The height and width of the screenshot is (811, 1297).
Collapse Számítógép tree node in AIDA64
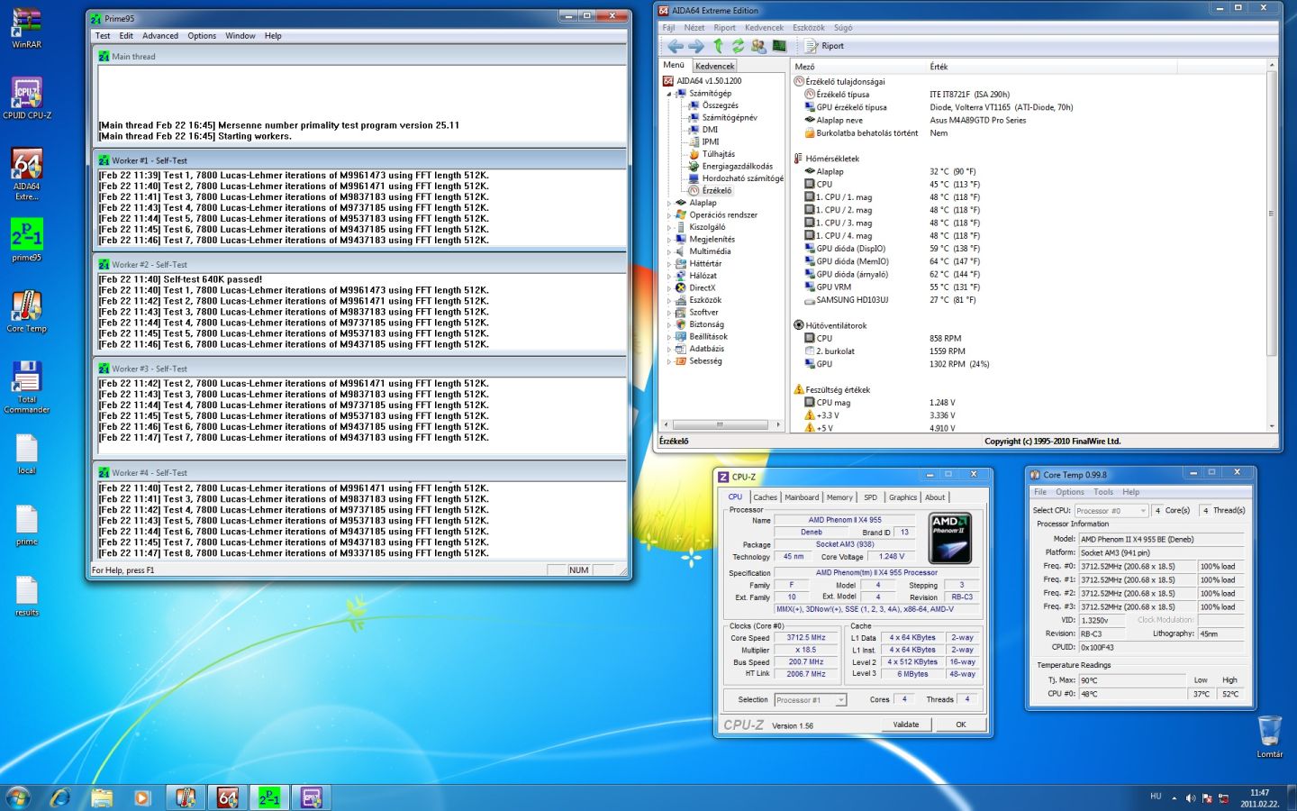pos(669,94)
